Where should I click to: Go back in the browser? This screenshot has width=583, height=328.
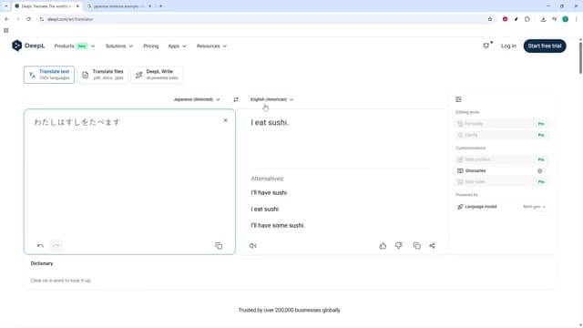(6, 19)
